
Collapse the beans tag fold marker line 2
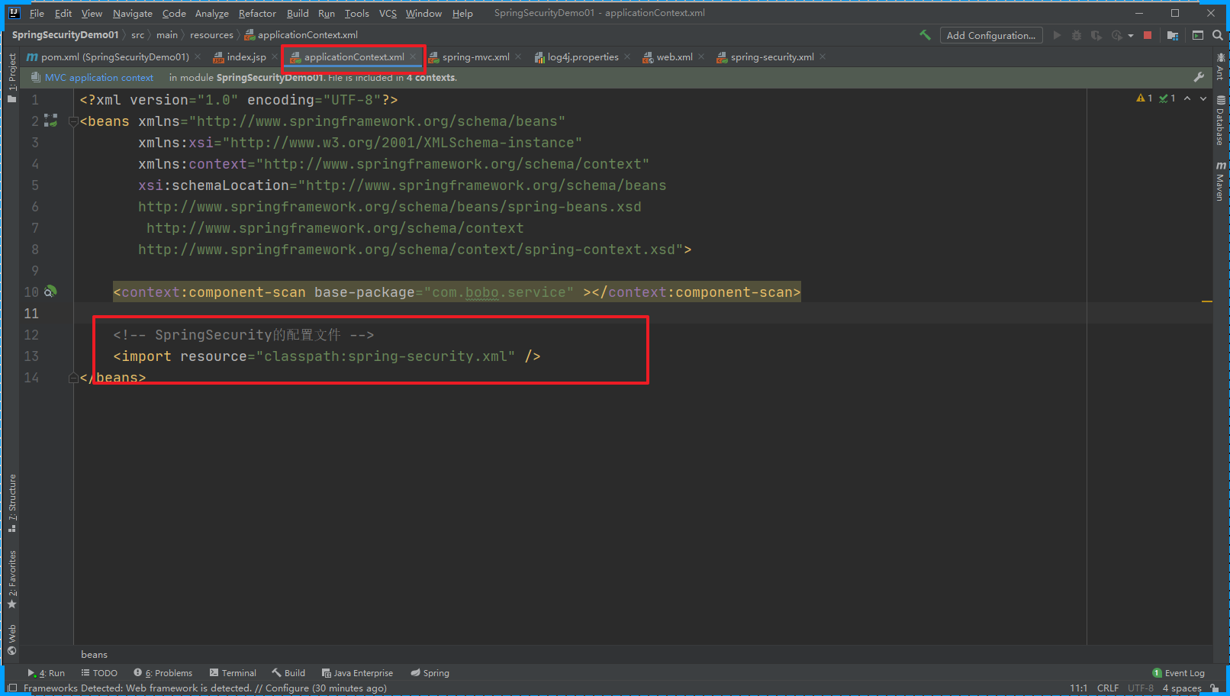click(73, 121)
